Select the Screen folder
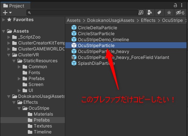188x136 pixels. click(x=33, y=84)
